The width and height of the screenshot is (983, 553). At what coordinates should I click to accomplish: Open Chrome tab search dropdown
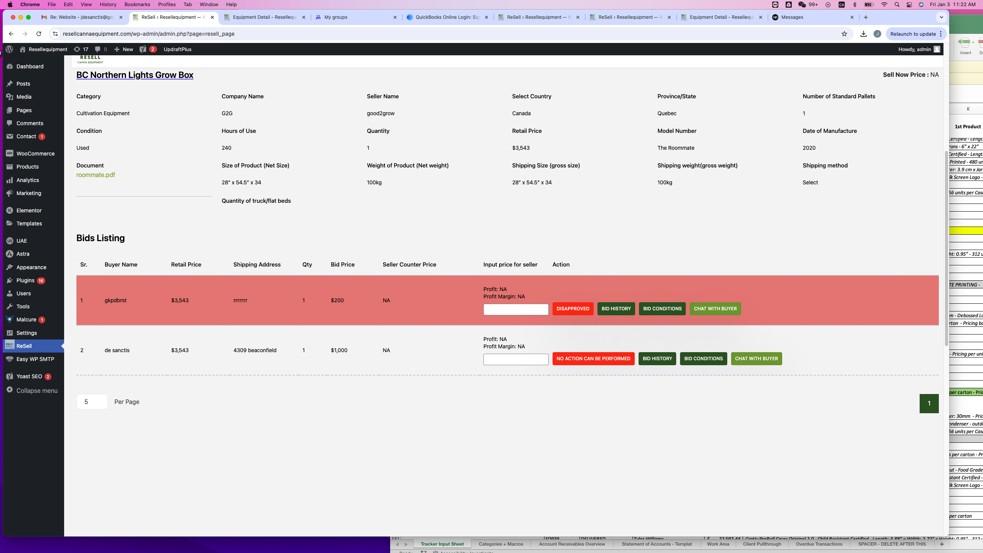pyautogui.click(x=941, y=17)
